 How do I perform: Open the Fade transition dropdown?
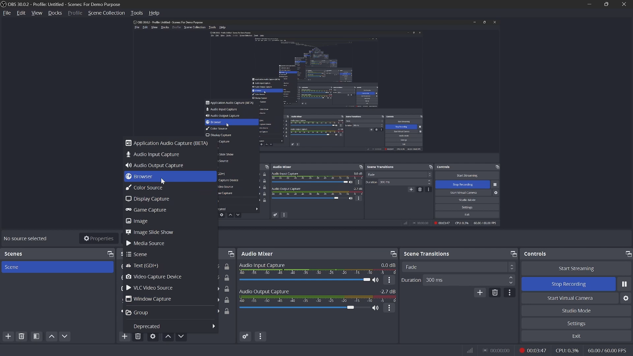click(458, 267)
